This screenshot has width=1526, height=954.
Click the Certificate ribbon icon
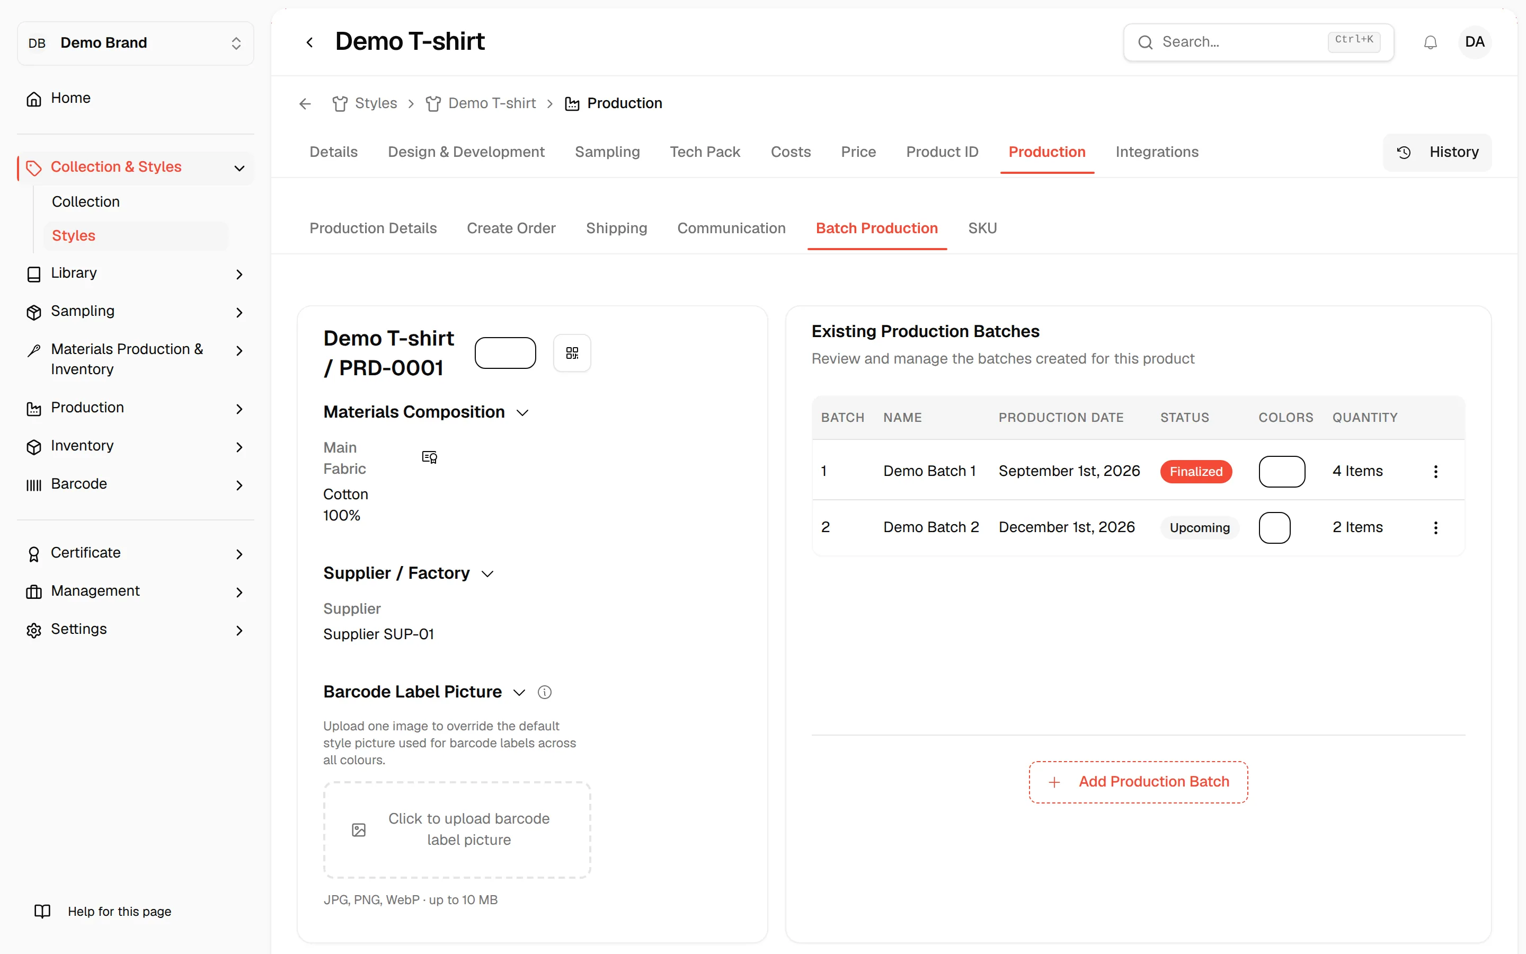34,553
